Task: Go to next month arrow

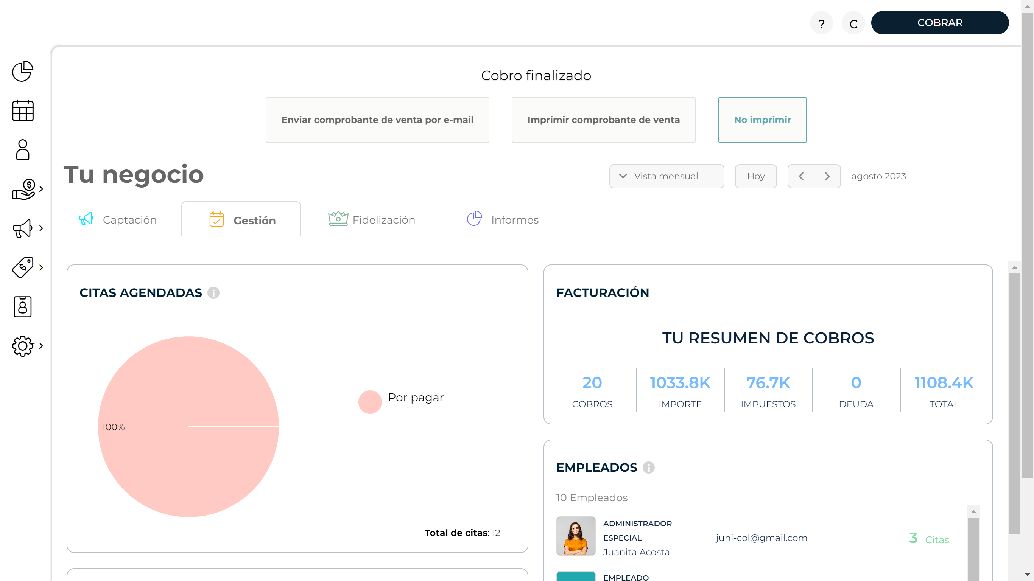Action: 827,176
